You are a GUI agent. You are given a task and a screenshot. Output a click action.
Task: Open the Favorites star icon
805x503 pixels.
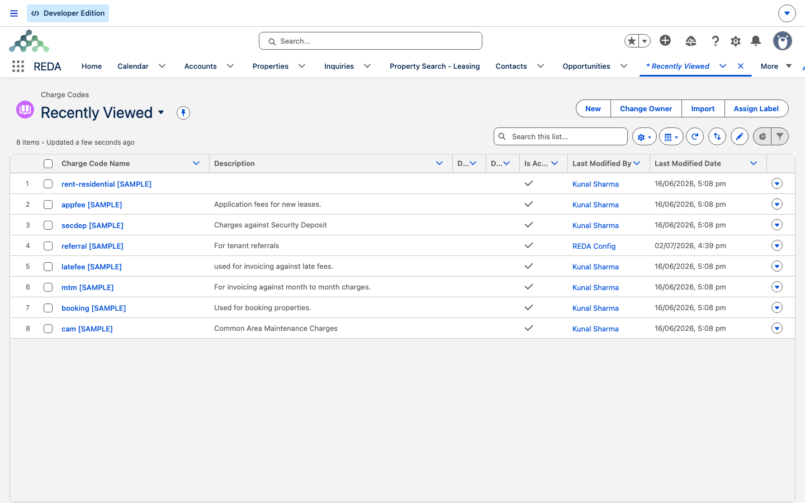point(632,41)
